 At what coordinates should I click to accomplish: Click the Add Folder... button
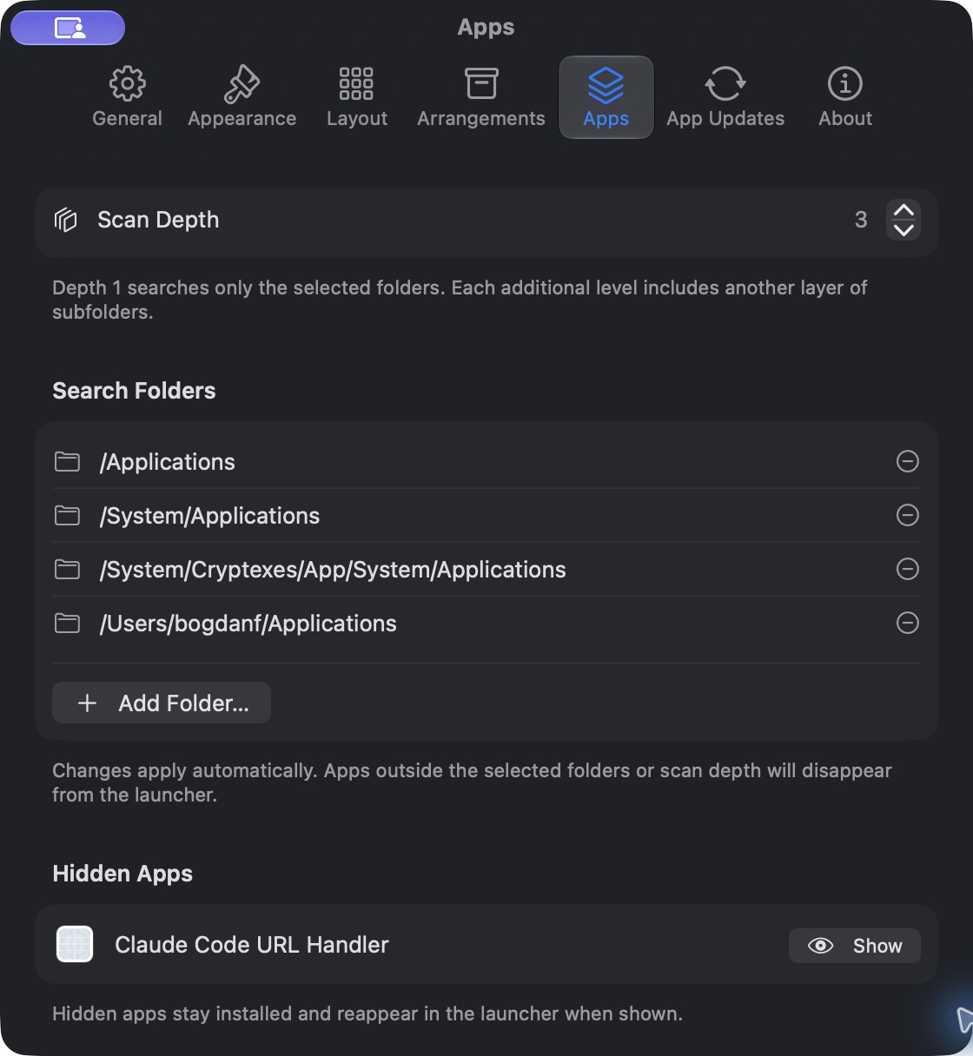(x=162, y=703)
